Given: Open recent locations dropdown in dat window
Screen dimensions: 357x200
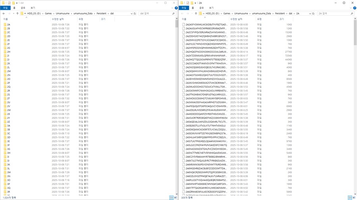Looking at the screenshot, I should (13, 13).
